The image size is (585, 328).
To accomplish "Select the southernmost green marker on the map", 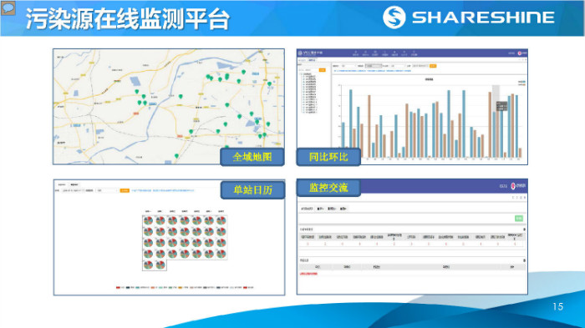I will click(x=177, y=156).
